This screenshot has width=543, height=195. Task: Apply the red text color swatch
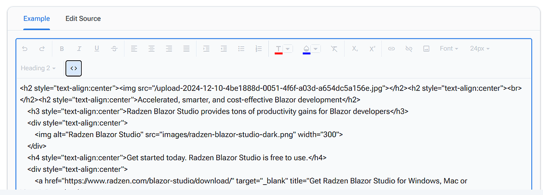coord(278,49)
